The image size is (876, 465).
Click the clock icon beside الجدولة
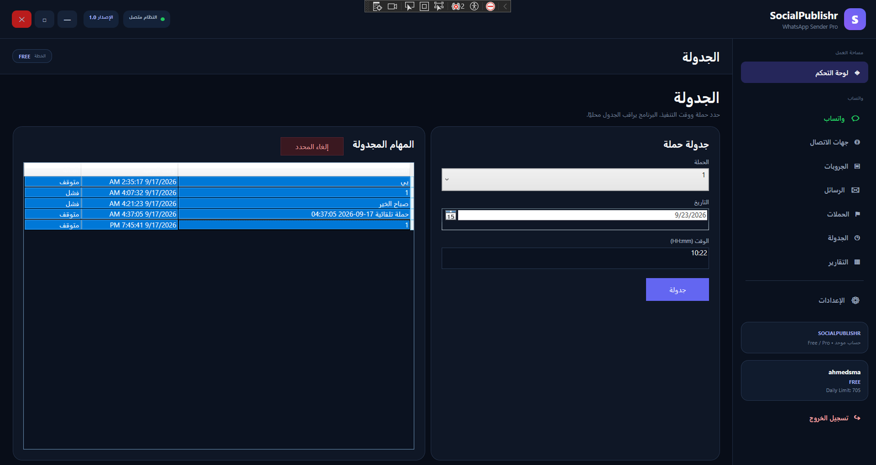coord(857,238)
